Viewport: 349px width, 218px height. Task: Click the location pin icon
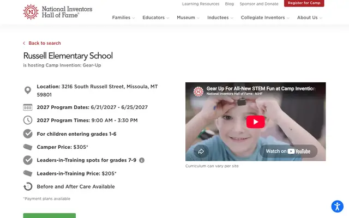[28, 90]
